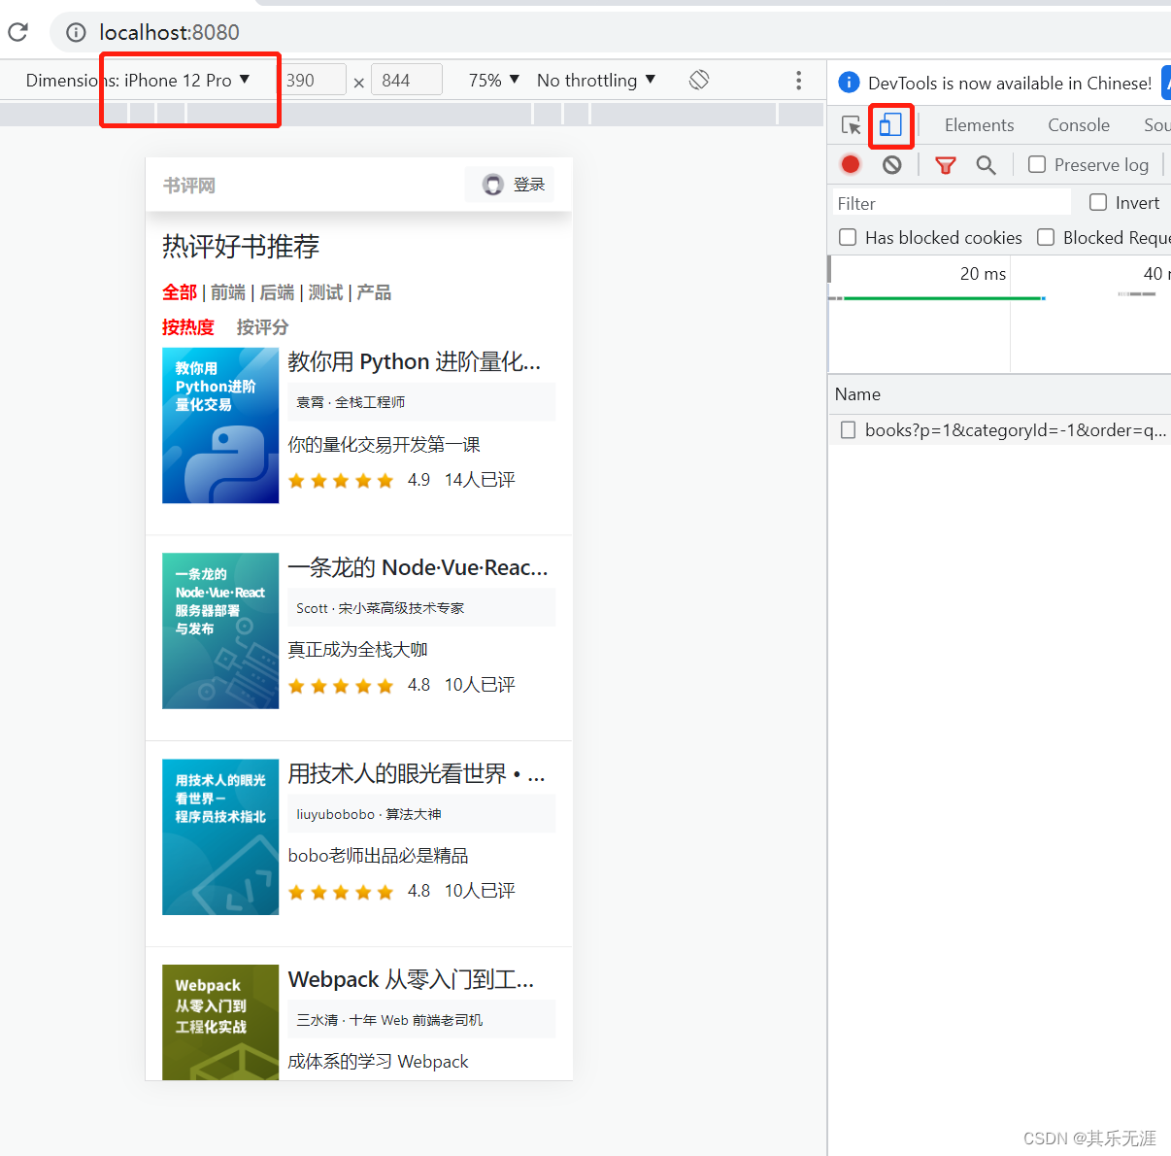Open the site information panel in address bar
This screenshot has width=1171, height=1156.
[x=76, y=31]
